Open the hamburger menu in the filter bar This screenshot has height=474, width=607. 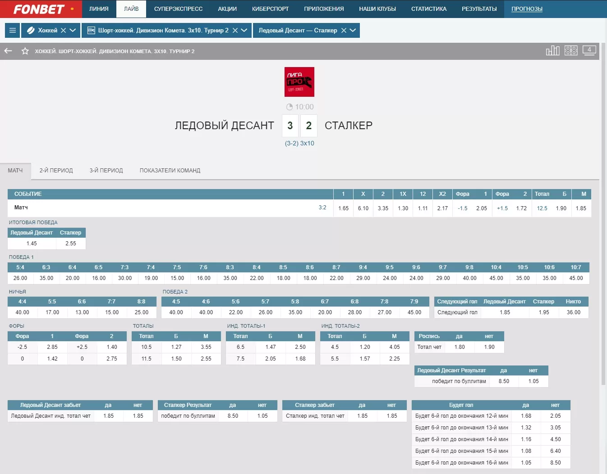click(x=13, y=31)
